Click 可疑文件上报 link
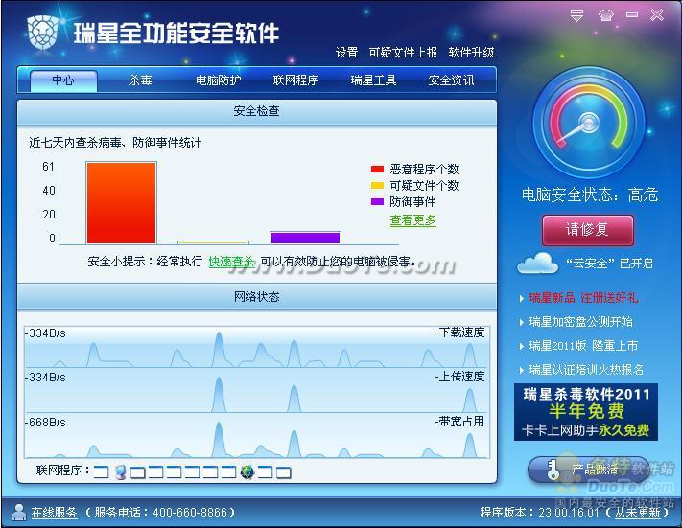 [403, 53]
